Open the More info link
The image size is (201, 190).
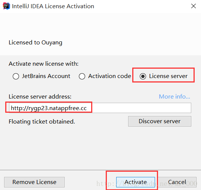[174, 96]
